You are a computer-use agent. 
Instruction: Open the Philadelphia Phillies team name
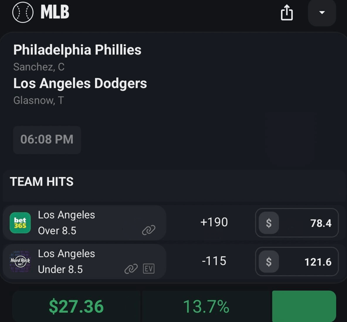click(77, 50)
